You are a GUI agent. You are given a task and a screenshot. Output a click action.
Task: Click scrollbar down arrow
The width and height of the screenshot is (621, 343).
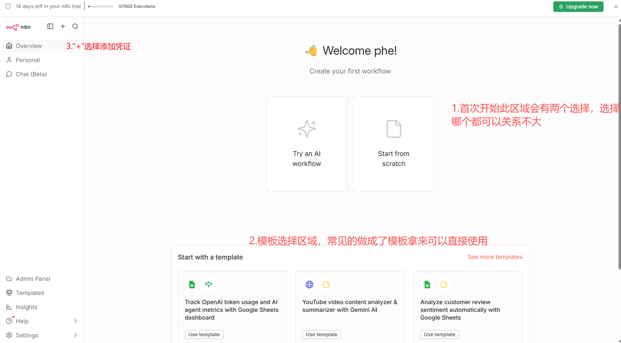pyautogui.click(x=619, y=341)
